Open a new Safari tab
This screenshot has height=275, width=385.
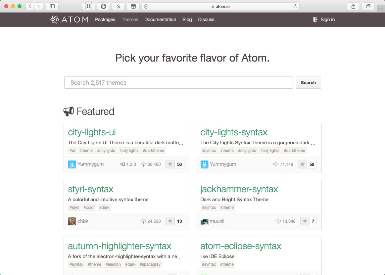pyautogui.click(x=381, y=9)
